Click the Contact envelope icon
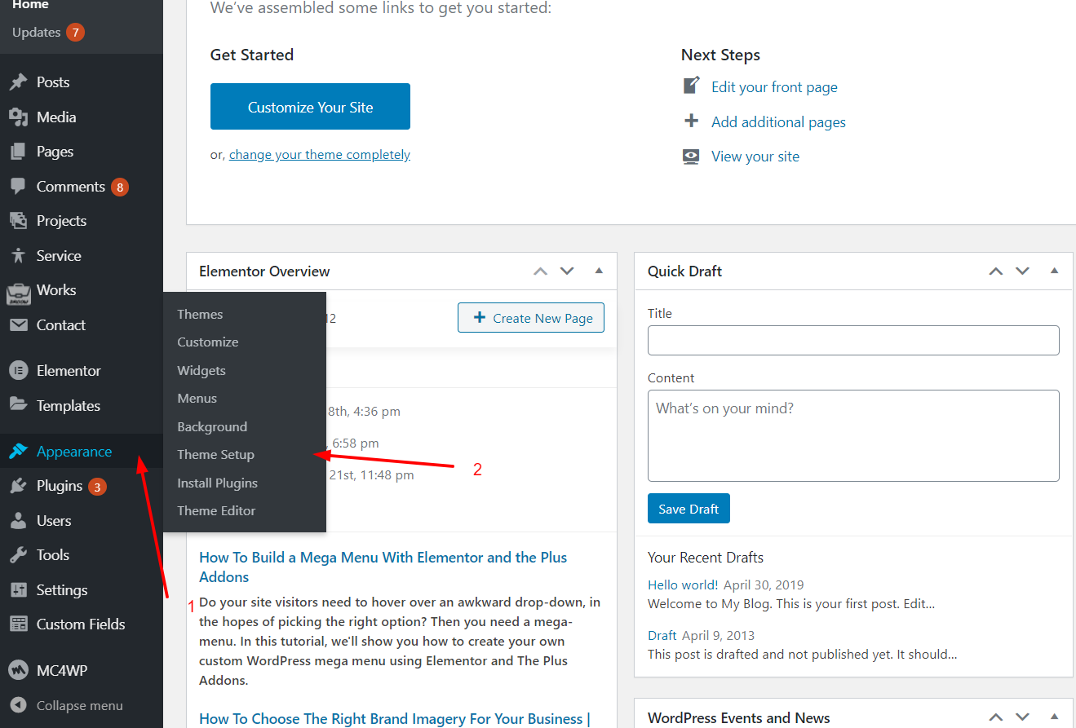Screen dimensions: 1076x728 point(18,325)
